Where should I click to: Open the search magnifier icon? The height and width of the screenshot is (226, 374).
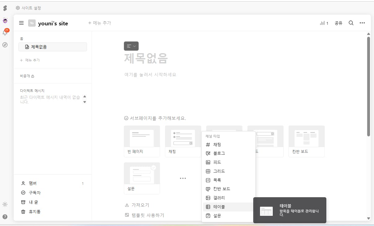point(351,23)
